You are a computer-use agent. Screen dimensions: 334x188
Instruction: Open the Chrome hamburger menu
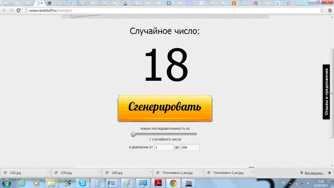coord(330,10)
